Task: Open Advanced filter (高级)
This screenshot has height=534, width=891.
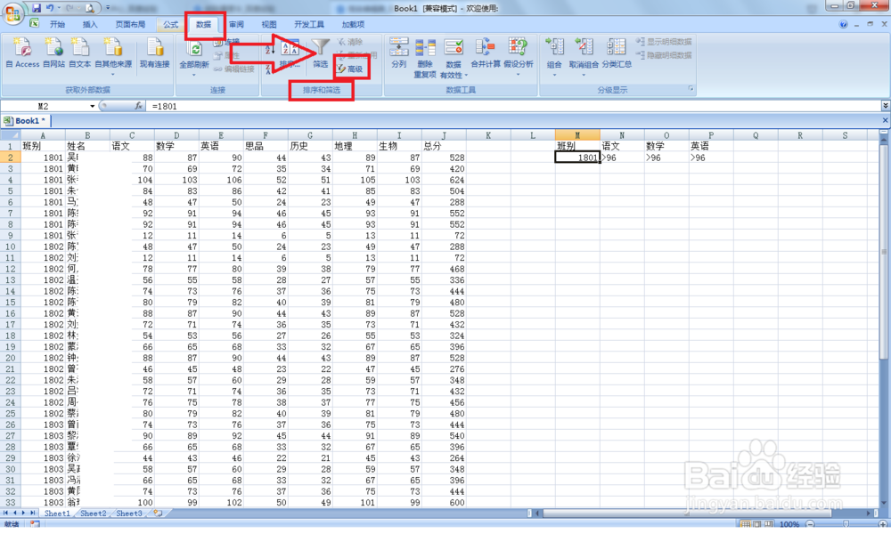Action: click(x=350, y=69)
